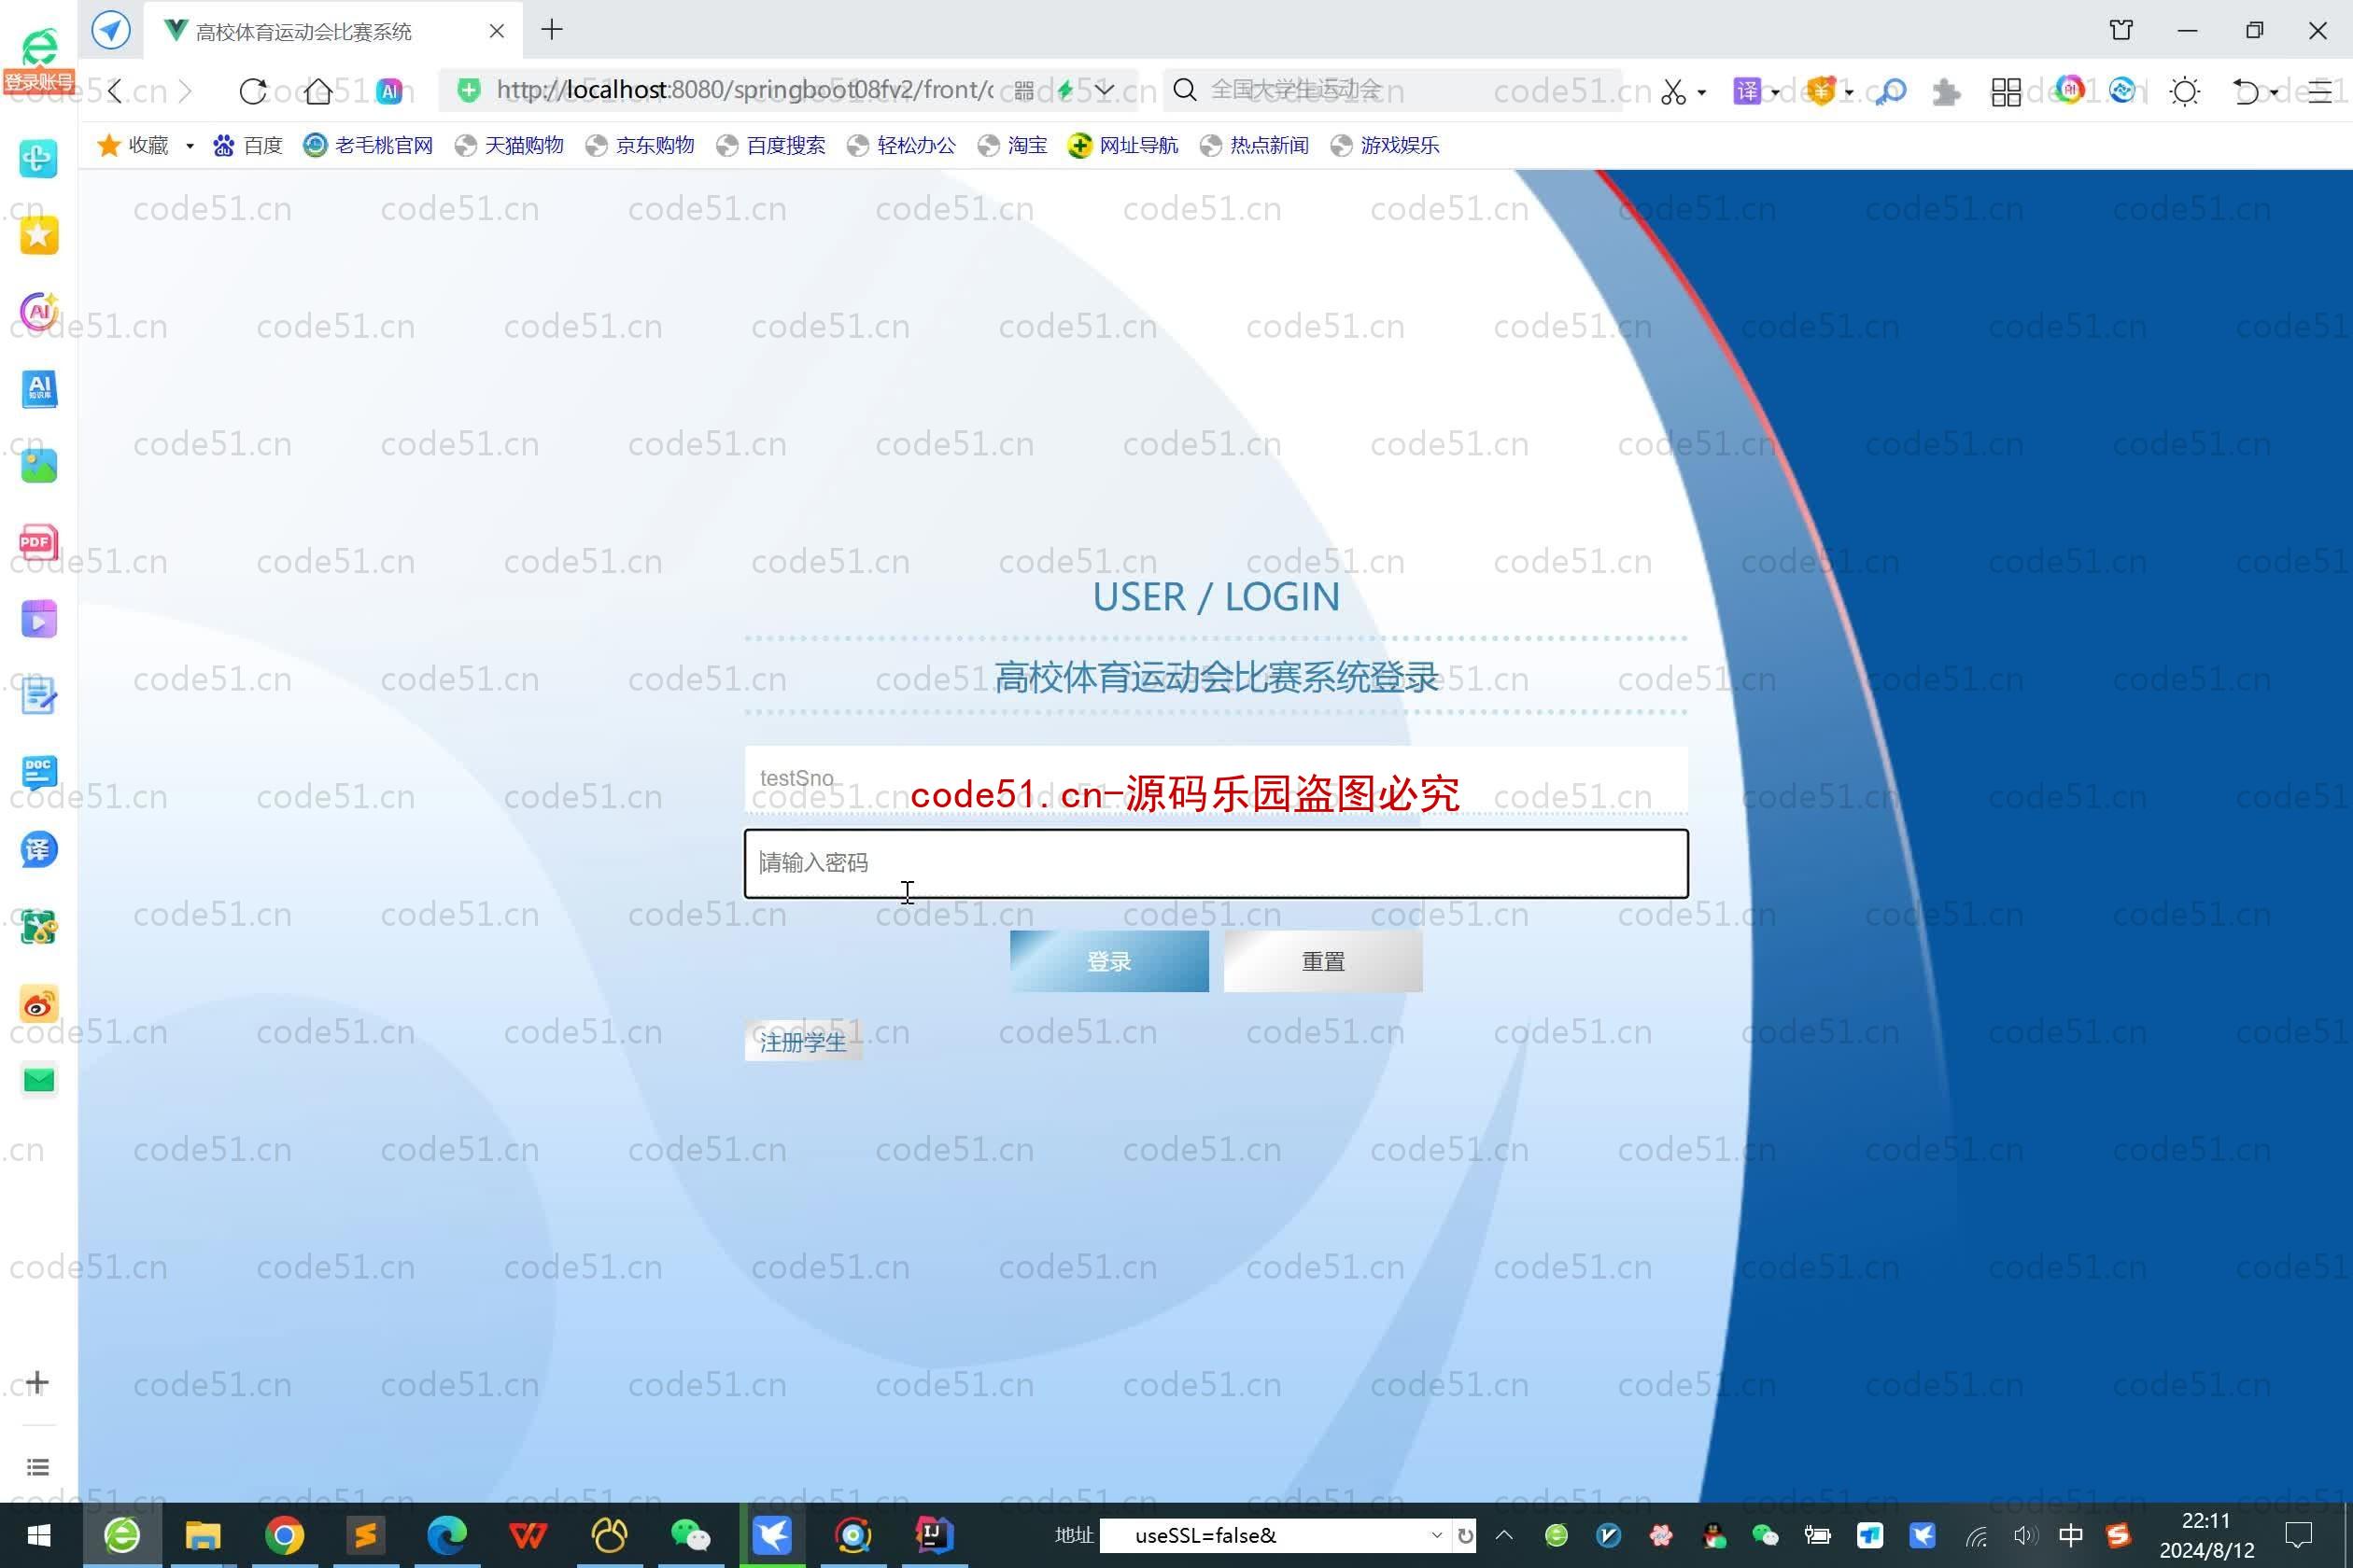Click the 注册学生 registration link
The image size is (2353, 1568).
click(x=802, y=1040)
